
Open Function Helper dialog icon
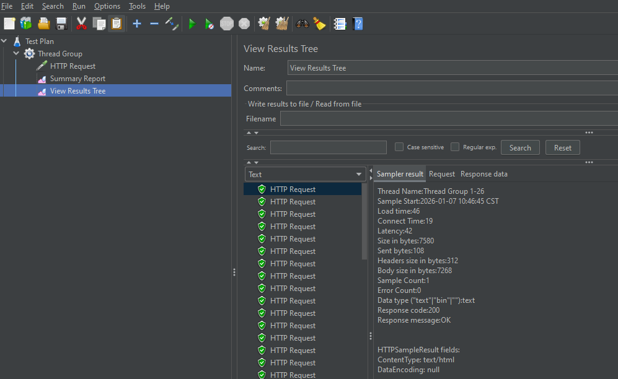(340, 24)
